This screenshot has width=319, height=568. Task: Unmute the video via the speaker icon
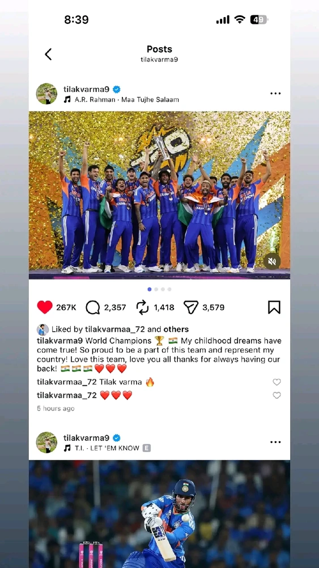pos(272,261)
